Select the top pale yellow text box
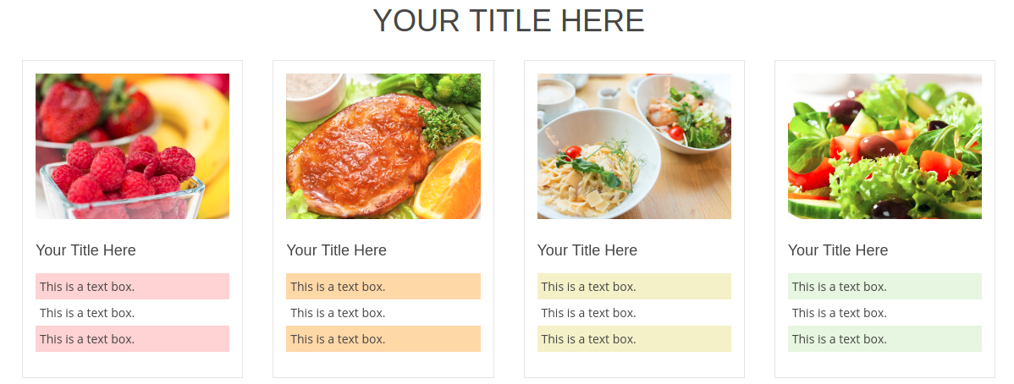 pyautogui.click(x=634, y=287)
